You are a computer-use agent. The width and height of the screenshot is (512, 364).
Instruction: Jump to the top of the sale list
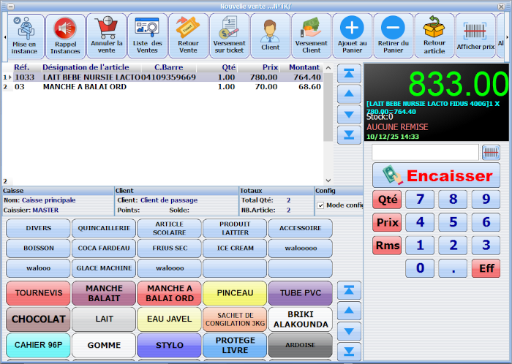tap(348, 73)
